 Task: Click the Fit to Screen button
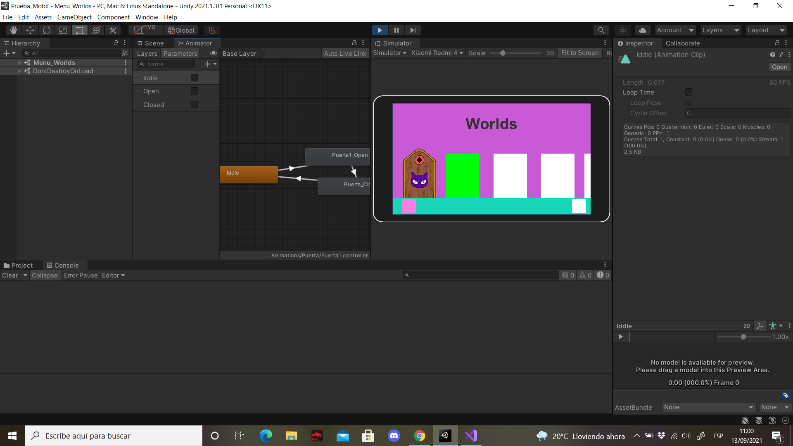(x=579, y=53)
